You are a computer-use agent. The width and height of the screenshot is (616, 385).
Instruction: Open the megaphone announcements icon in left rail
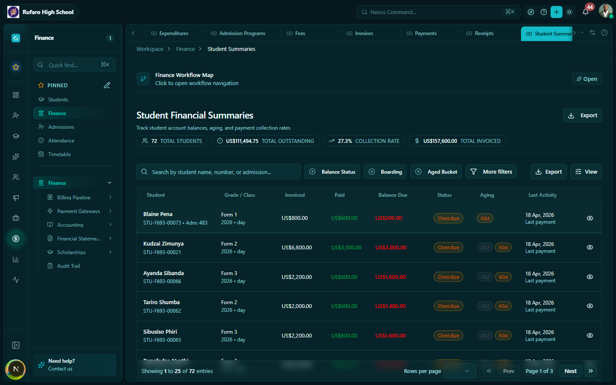16,198
